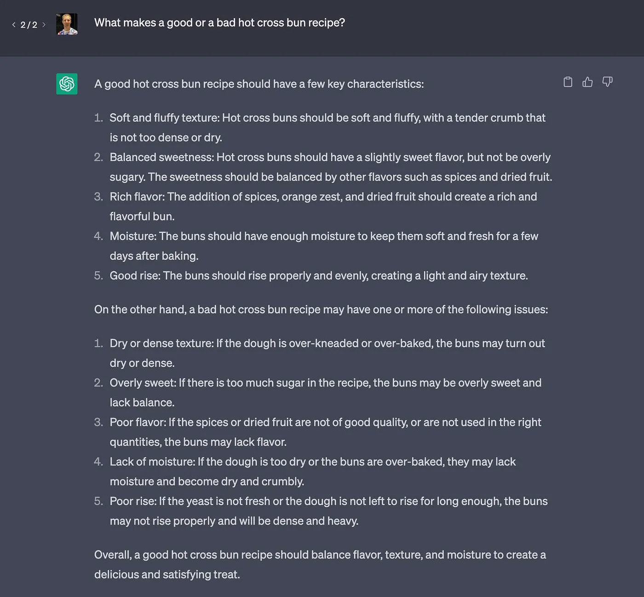The width and height of the screenshot is (644, 597).
Task: Click 'A good hot cross bun recipe' intro line
Action: (x=259, y=84)
